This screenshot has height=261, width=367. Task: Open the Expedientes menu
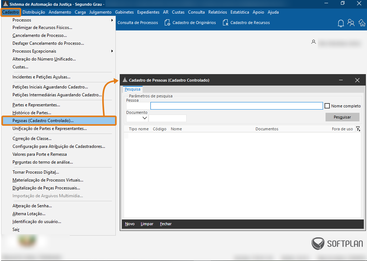(148, 12)
